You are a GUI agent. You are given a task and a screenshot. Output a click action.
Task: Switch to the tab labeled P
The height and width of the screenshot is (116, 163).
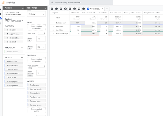pos(83,9)
